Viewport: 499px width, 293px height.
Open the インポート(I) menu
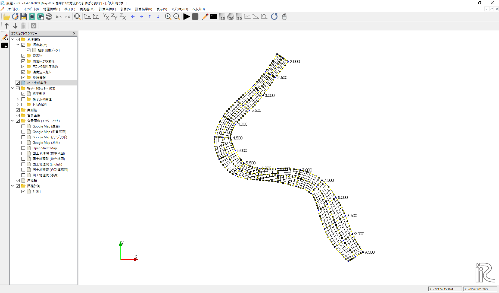[x=31, y=9]
